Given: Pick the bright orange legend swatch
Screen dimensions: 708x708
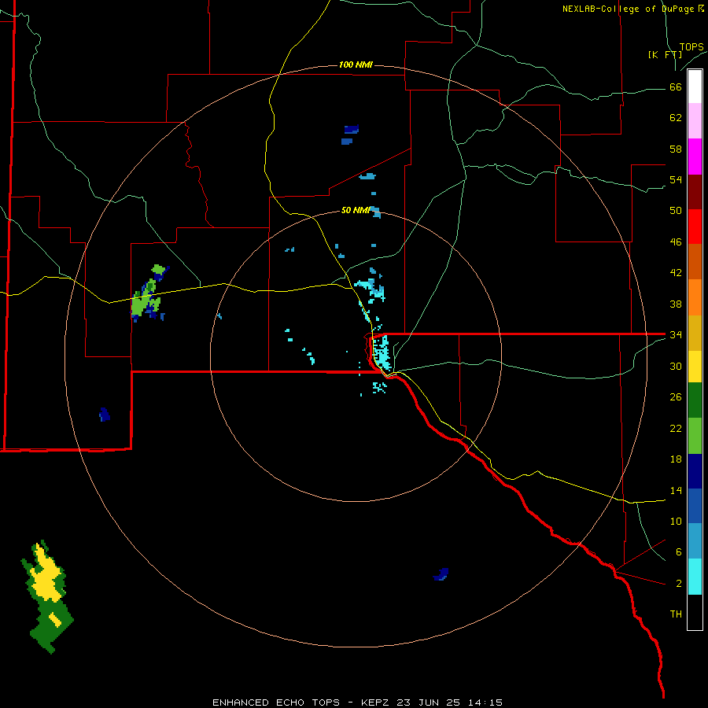Looking at the screenshot, I should (x=695, y=297).
